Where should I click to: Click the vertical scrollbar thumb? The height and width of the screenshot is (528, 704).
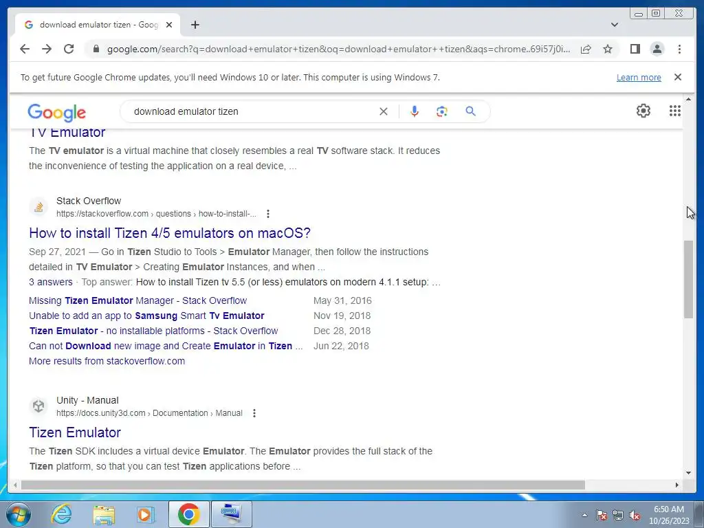[x=689, y=279]
